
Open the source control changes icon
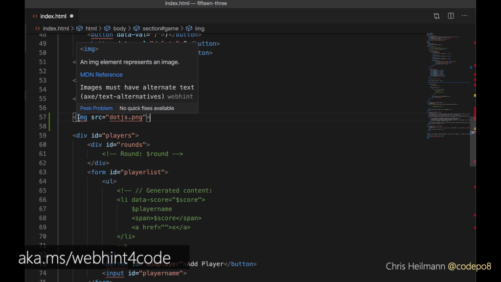tap(436, 16)
